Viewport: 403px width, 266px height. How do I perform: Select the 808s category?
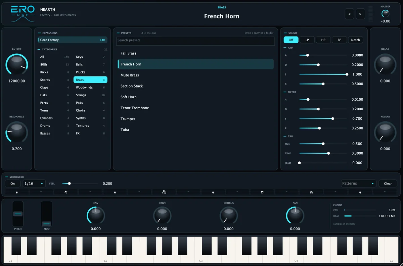click(x=54, y=64)
